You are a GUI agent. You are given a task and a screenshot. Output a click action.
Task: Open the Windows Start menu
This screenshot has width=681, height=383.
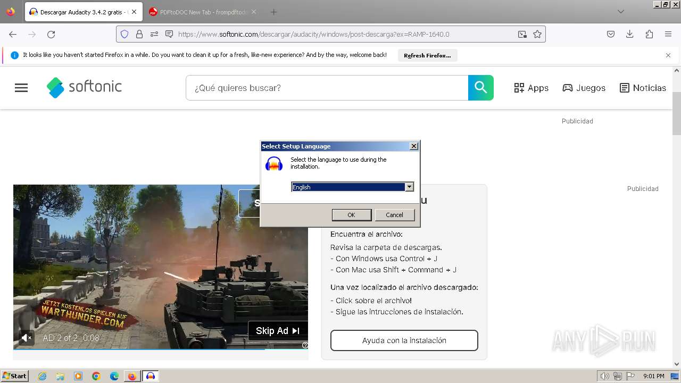tap(14, 376)
